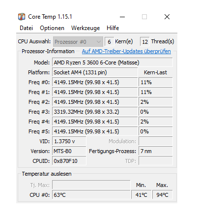This screenshot has height=219, width=198.
Task: Click the CPUID field 0x870F10
Action: click(x=69, y=161)
